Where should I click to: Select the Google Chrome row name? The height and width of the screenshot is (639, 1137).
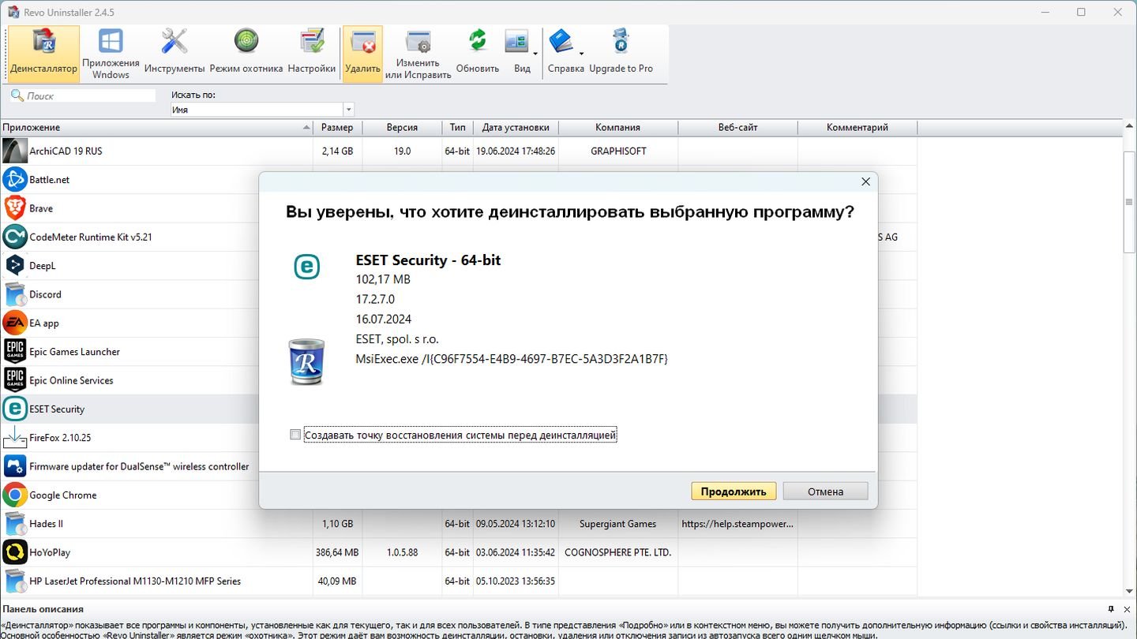click(63, 495)
